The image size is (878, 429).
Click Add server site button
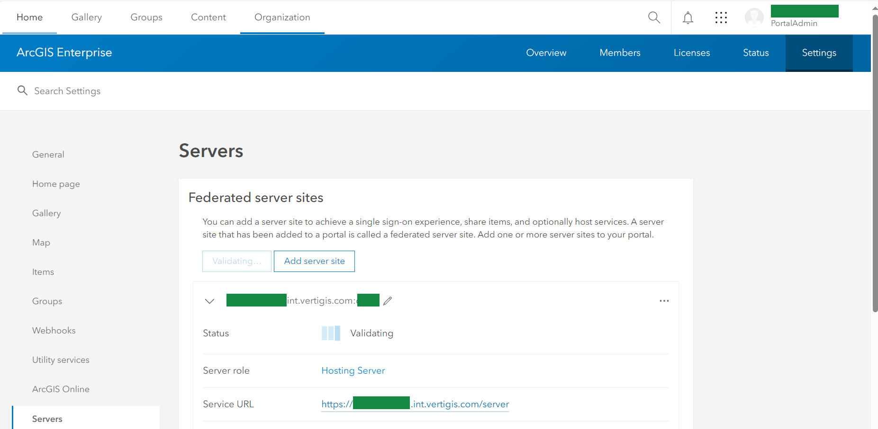(314, 261)
